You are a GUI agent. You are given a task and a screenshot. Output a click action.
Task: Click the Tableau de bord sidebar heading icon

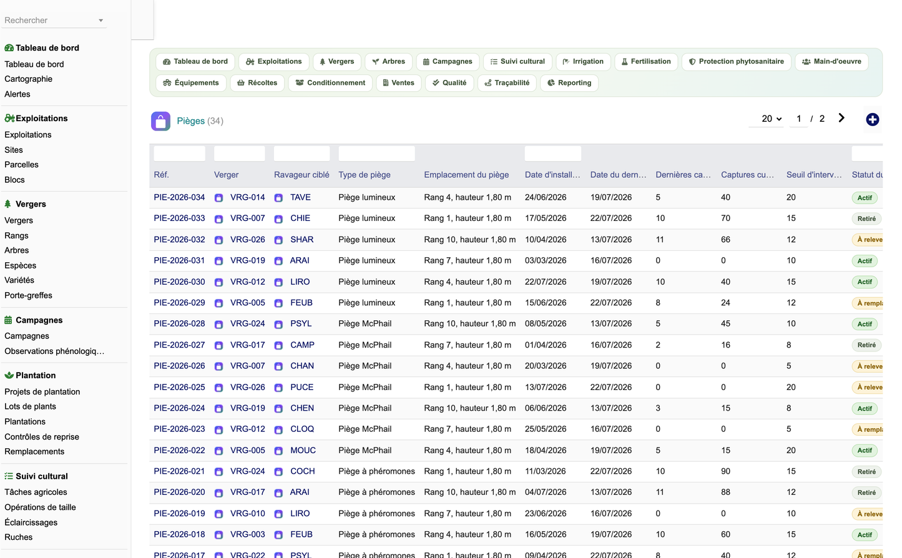tap(9, 48)
